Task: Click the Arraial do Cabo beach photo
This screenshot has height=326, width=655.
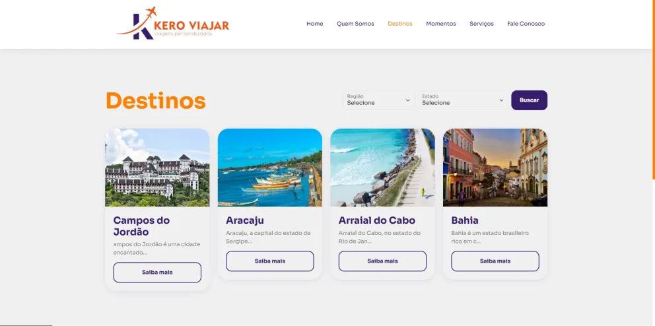Action: [x=383, y=168]
